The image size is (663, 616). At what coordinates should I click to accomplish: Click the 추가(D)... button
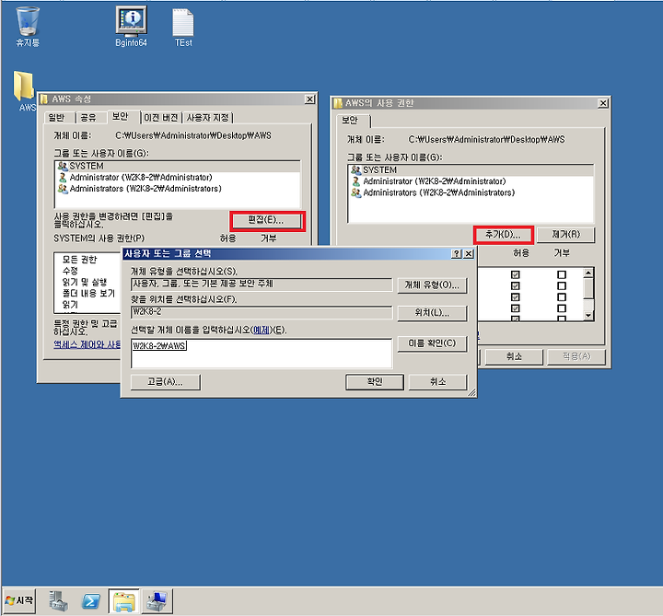coord(503,234)
